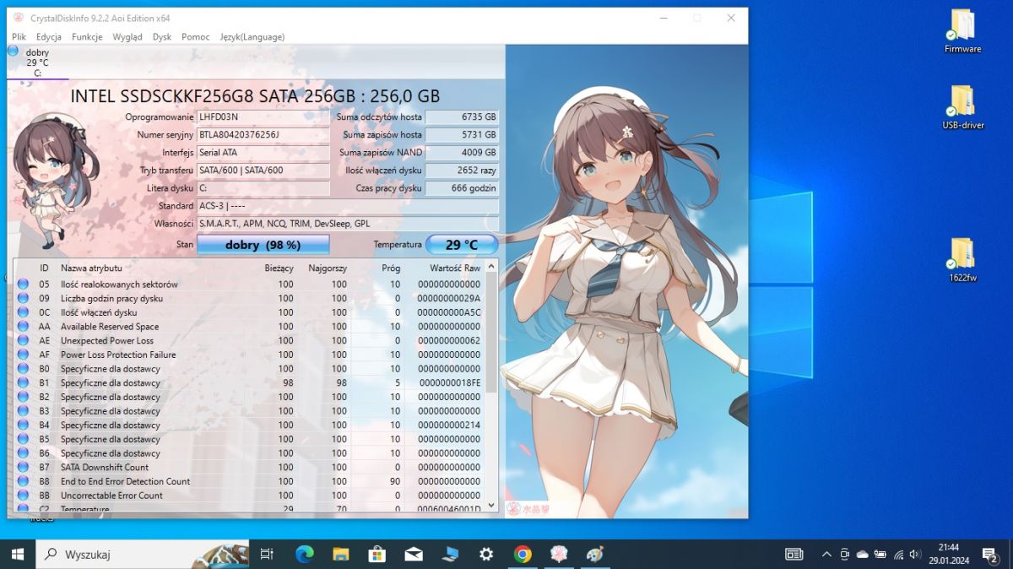Screen dimensions: 1013x569
Task: Open the Mail app from the taskbar
Action: 414,554
